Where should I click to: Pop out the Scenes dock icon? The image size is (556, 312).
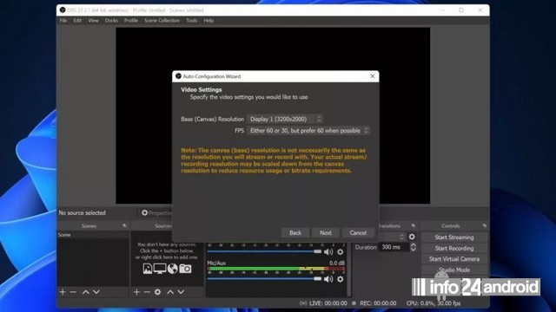tap(124, 225)
